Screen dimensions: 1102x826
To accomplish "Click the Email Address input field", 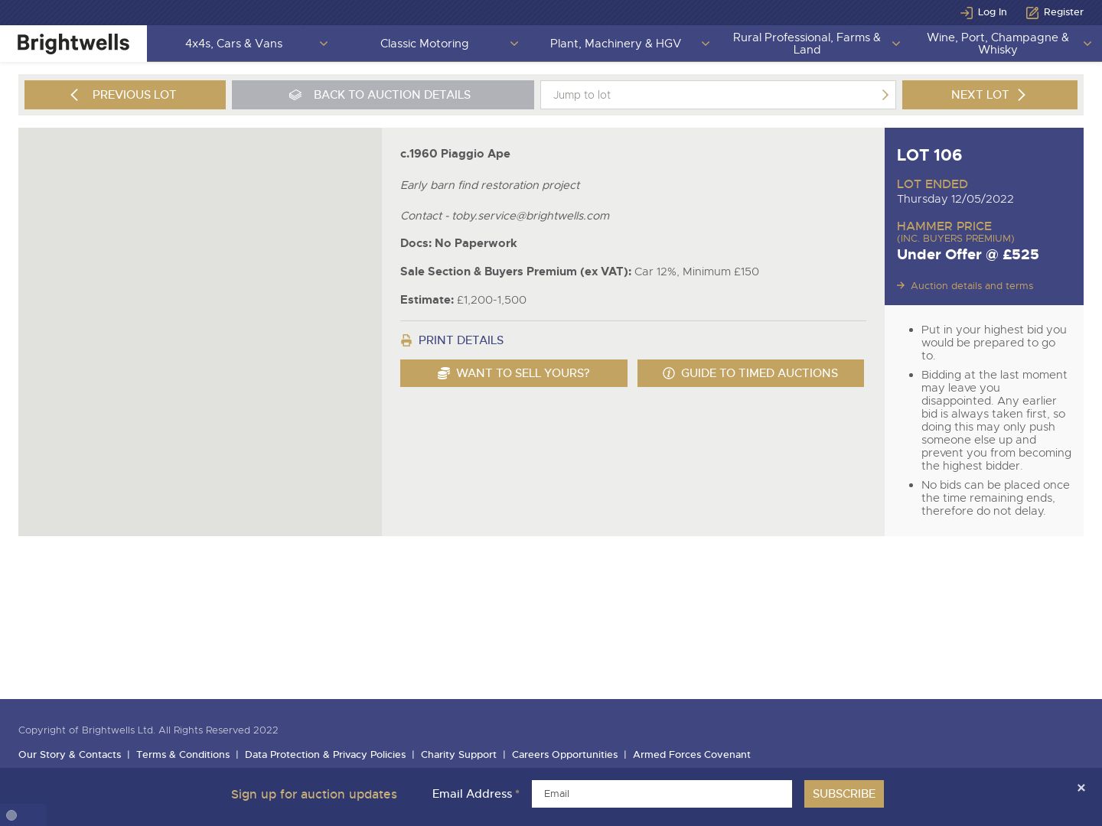I will pos(662,794).
